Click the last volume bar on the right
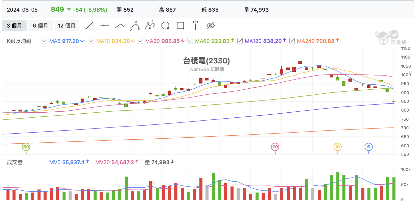 pos(394,189)
